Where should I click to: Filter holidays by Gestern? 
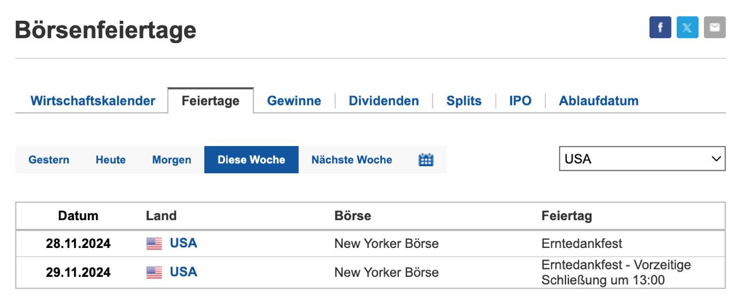tap(49, 160)
